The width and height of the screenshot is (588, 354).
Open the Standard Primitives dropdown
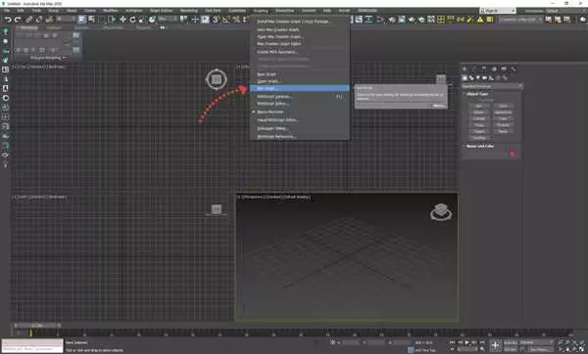(x=492, y=86)
